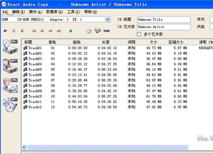Open the 帮助 (H) menu
213x154 pixels.
(91, 12)
